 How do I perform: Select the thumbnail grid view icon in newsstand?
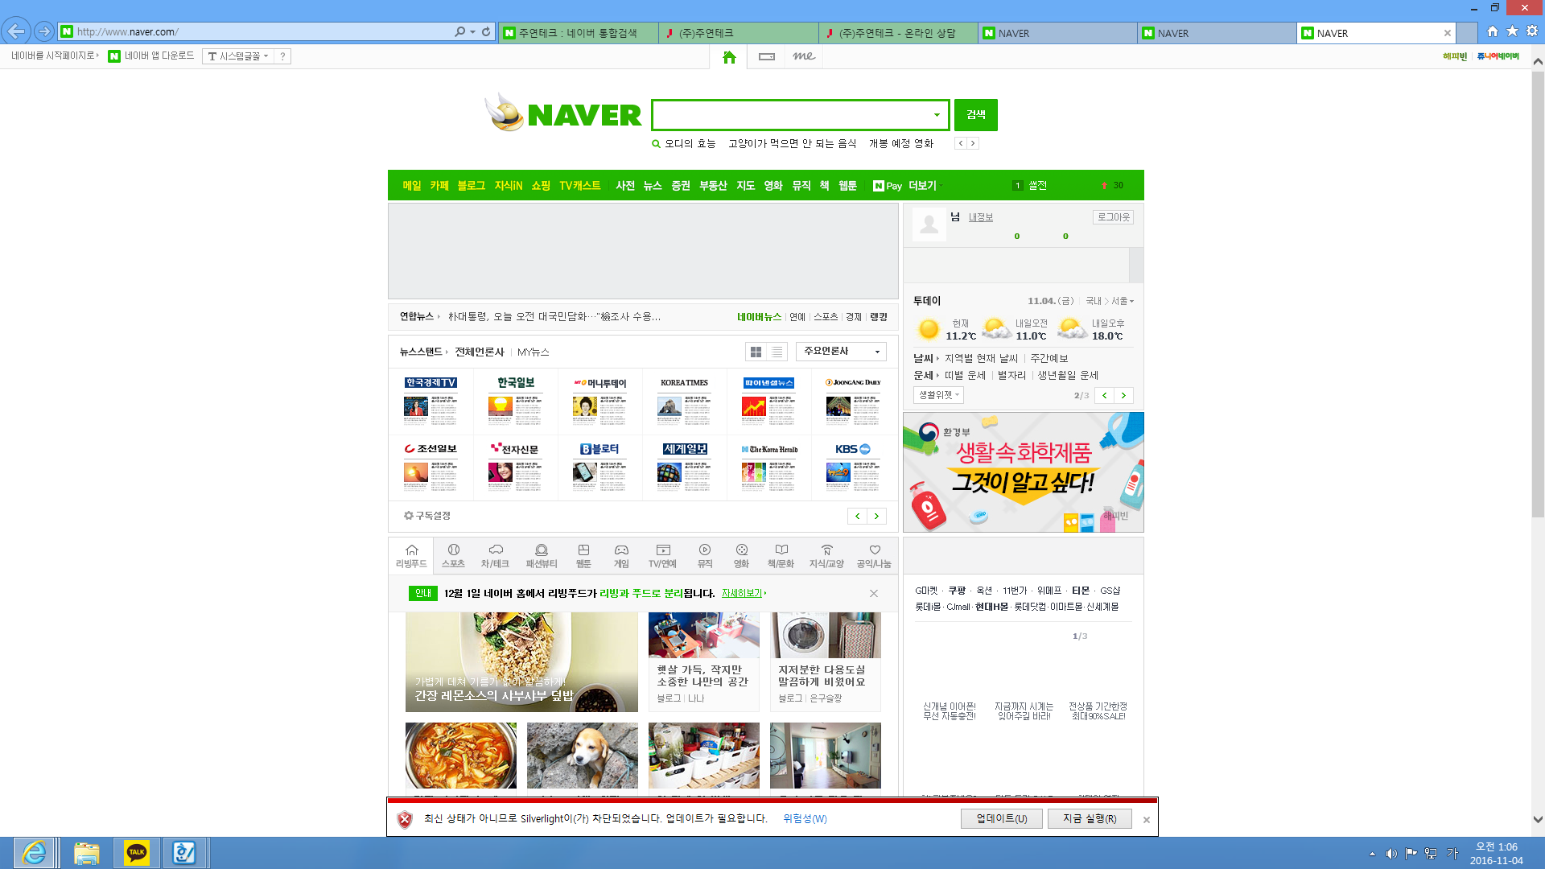[x=756, y=352]
